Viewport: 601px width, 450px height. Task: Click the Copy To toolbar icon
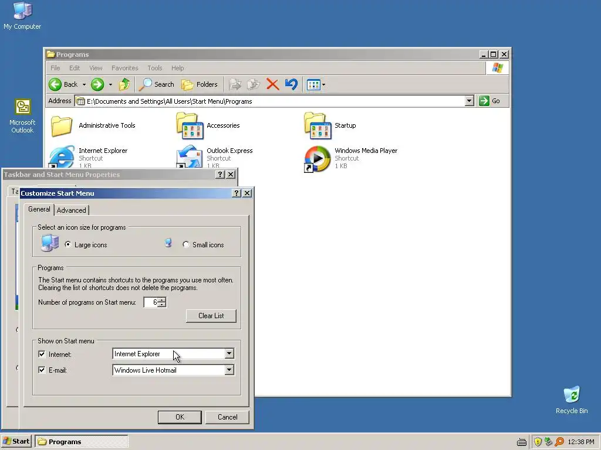point(254,84)
